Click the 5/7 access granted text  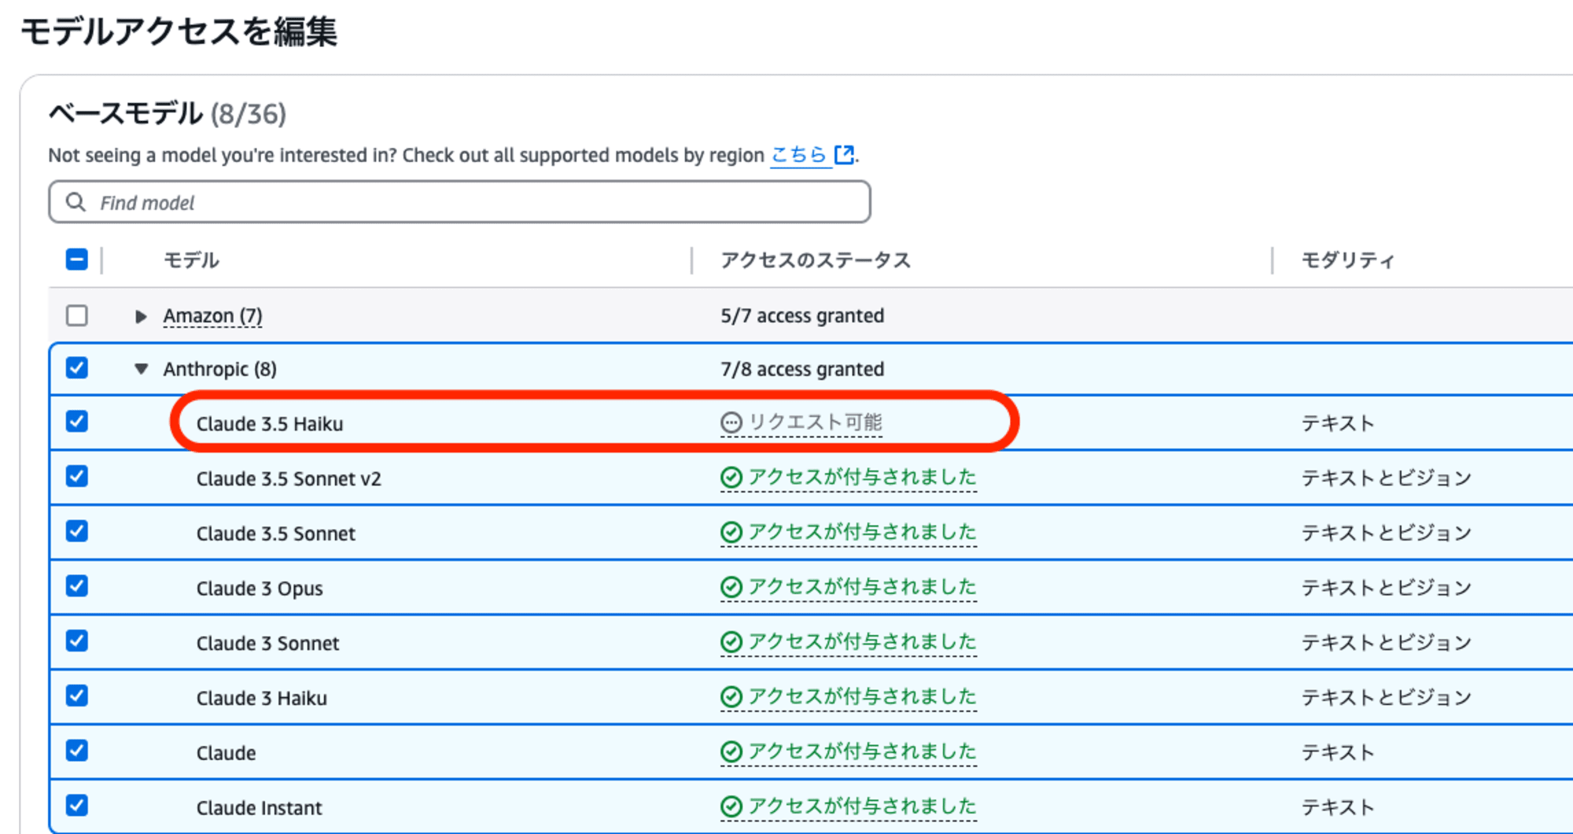(802, 316)
